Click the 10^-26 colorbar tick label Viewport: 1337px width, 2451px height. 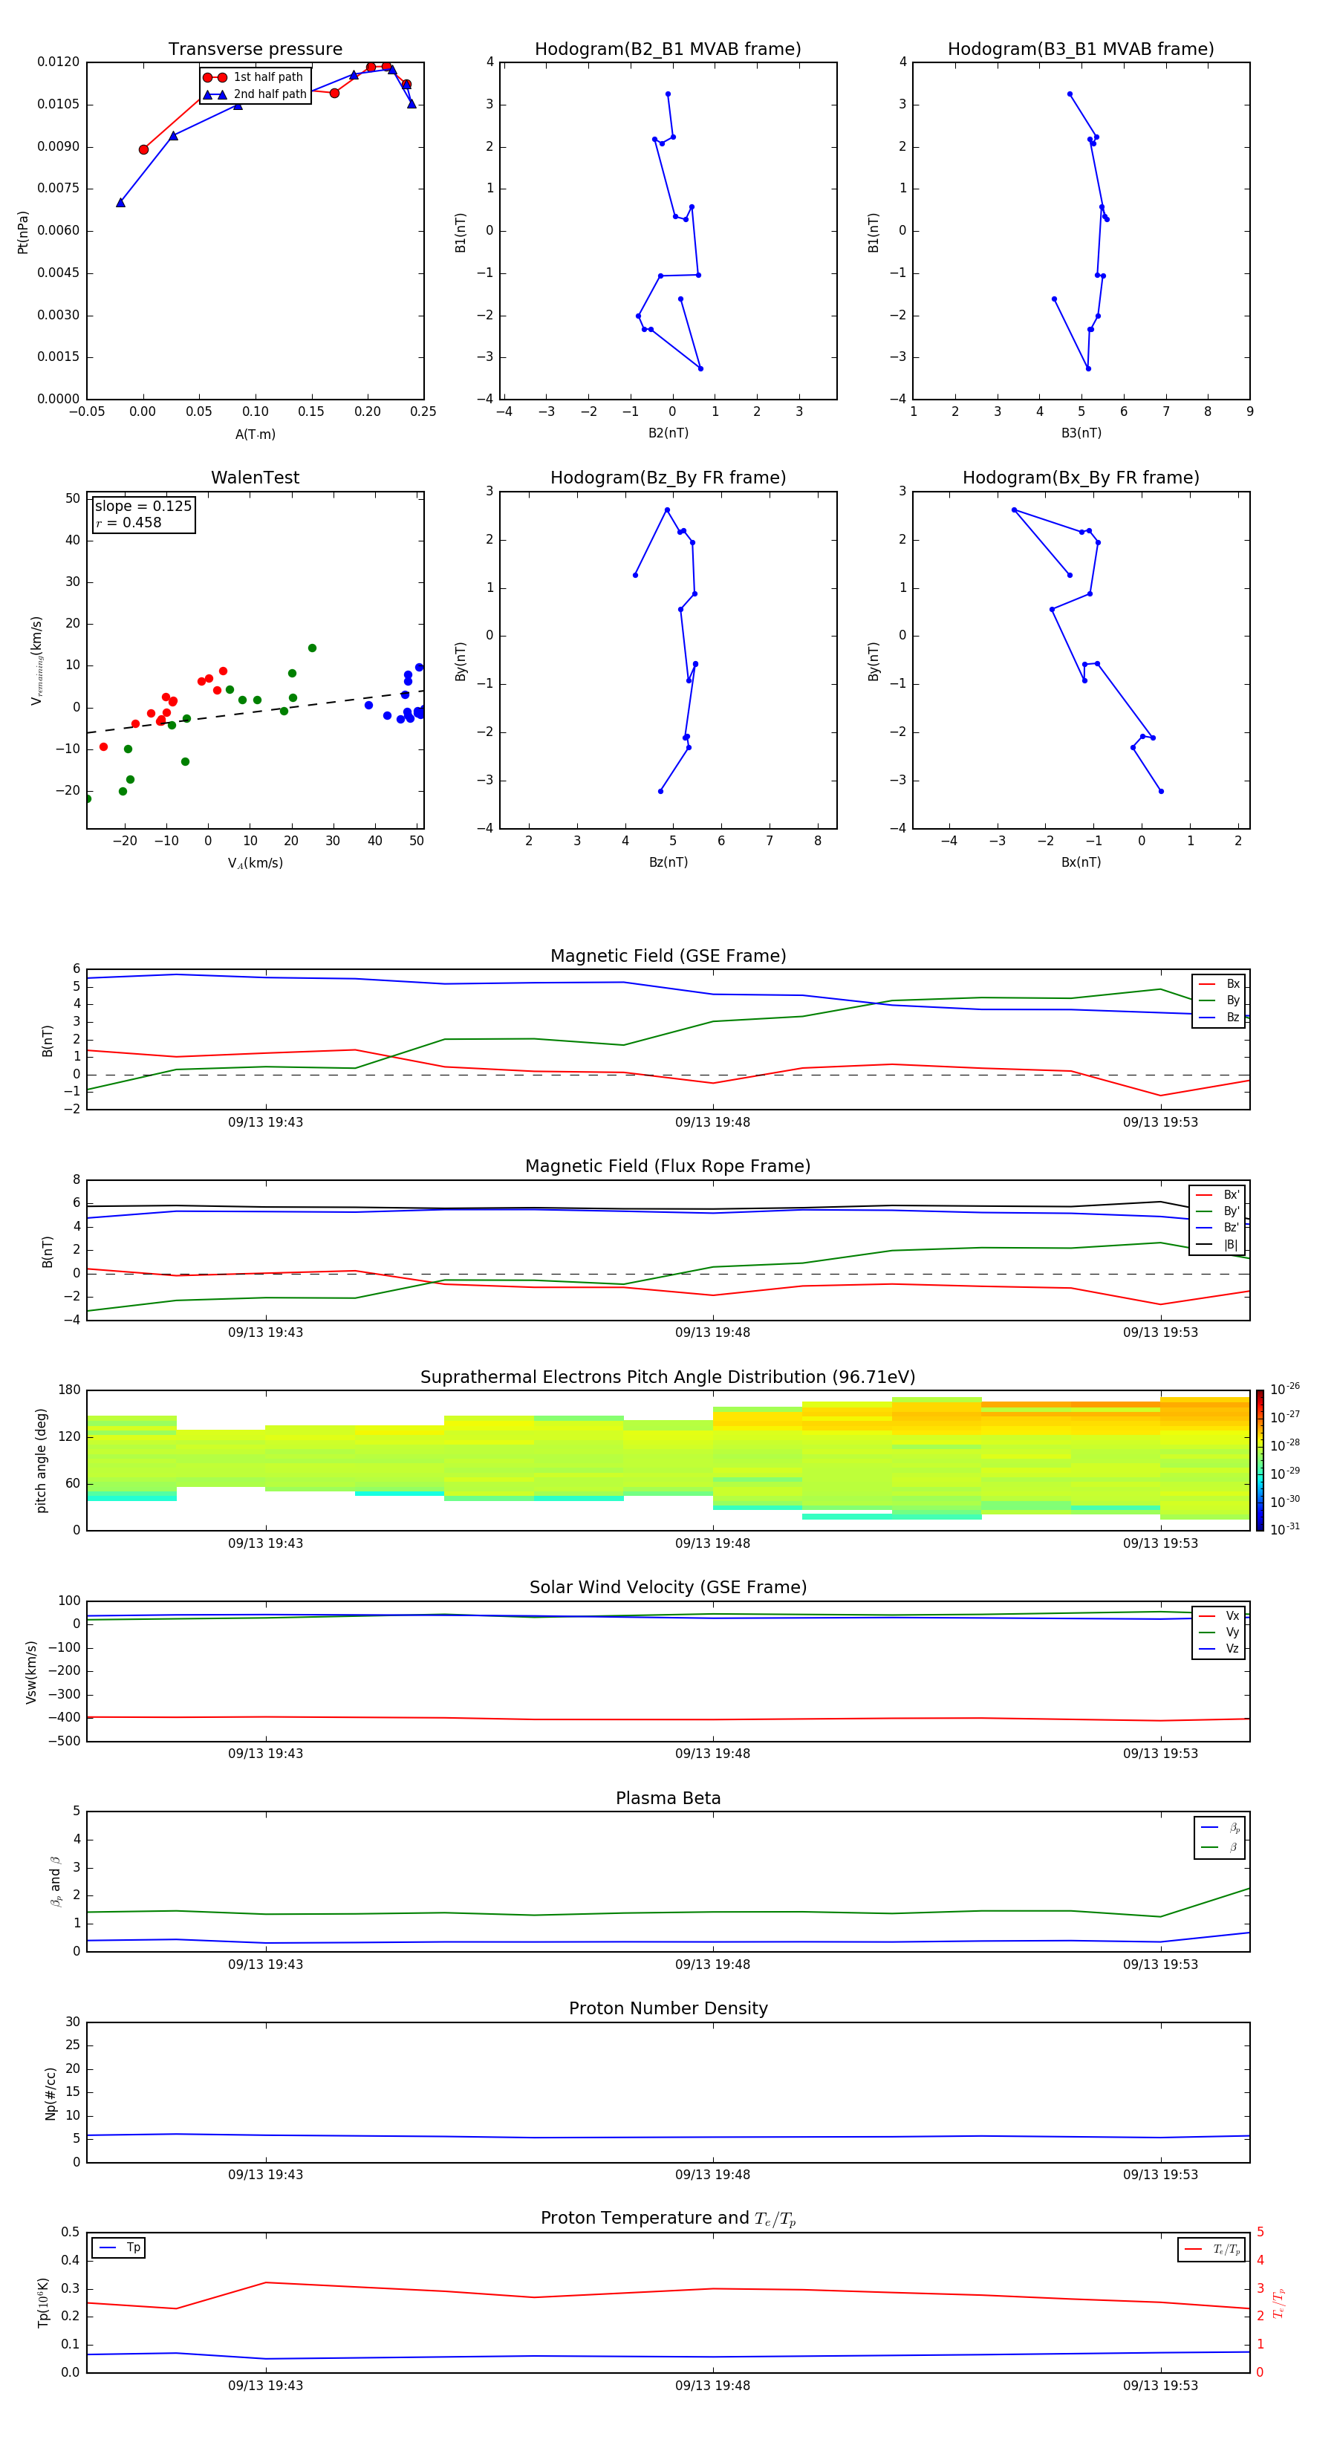point(1285,1389)
